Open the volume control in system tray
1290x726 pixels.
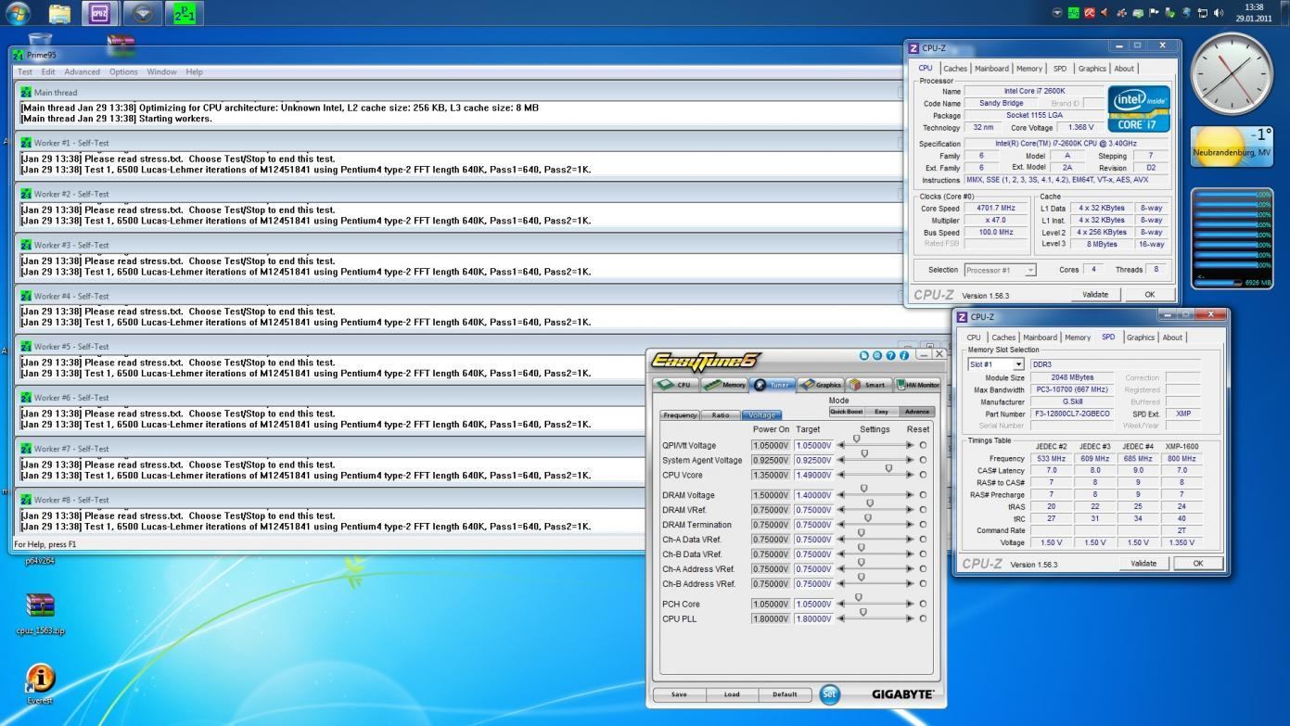tap(1218, 13)
